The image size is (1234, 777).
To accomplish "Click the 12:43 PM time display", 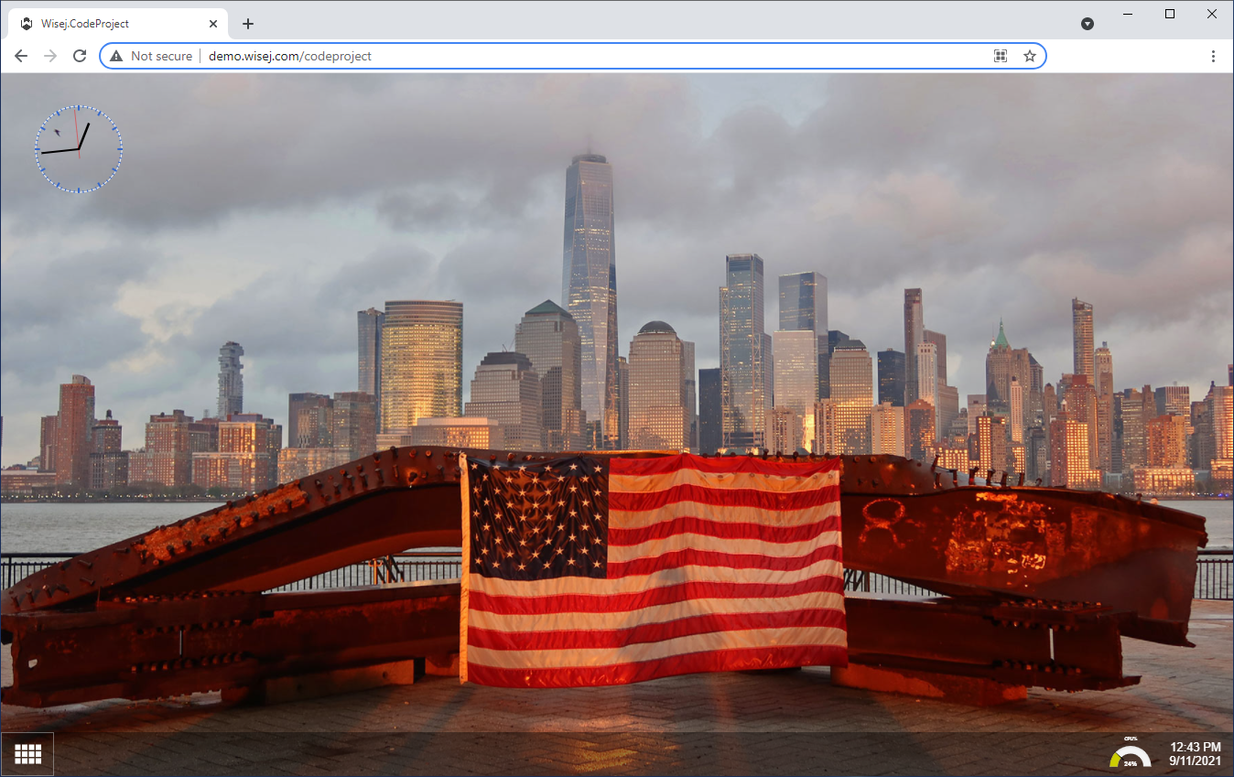I will tap(1196, 747).
